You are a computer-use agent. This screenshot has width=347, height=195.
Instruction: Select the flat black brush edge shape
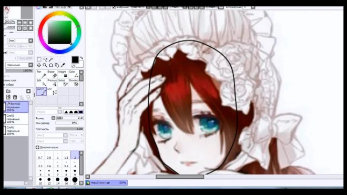click(x=81, y=112)
